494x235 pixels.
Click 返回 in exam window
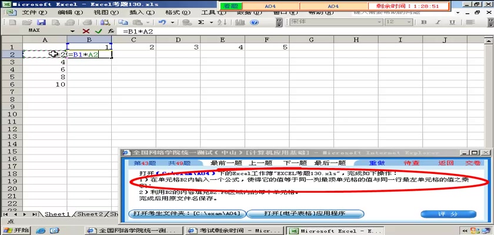pyautogui.click(x=446, y=163)
